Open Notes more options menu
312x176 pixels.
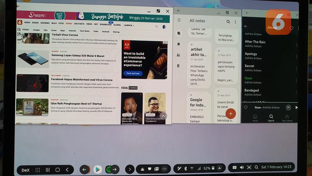coord(236,22)
